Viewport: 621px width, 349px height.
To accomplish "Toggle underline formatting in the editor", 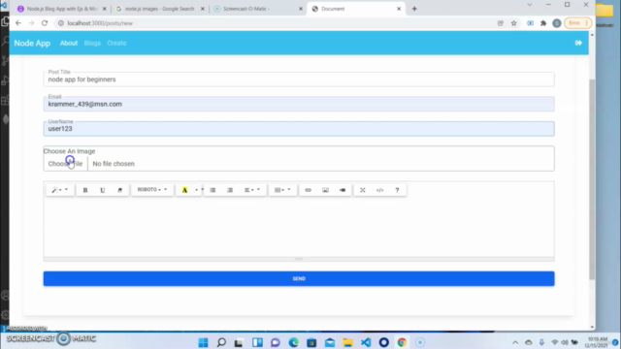I will [x=102, y=190].
